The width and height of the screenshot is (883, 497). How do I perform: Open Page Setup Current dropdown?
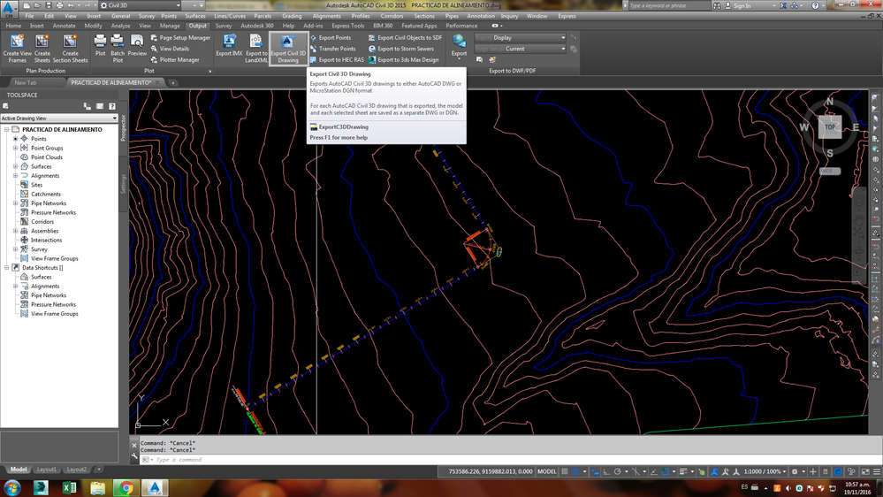point(520,49)
